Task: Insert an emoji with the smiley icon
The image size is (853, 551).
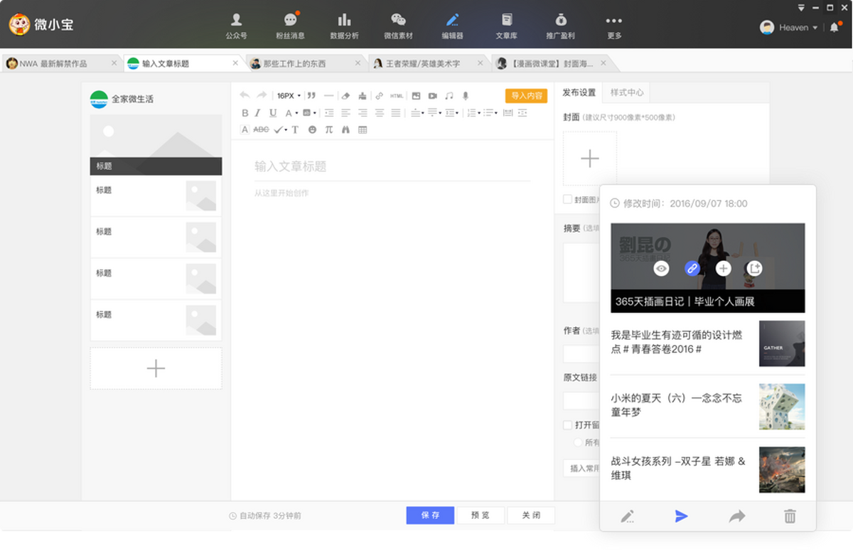Action: tap(312, 130)
